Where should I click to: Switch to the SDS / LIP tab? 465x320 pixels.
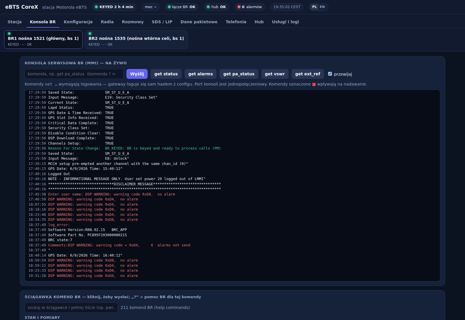162,22
